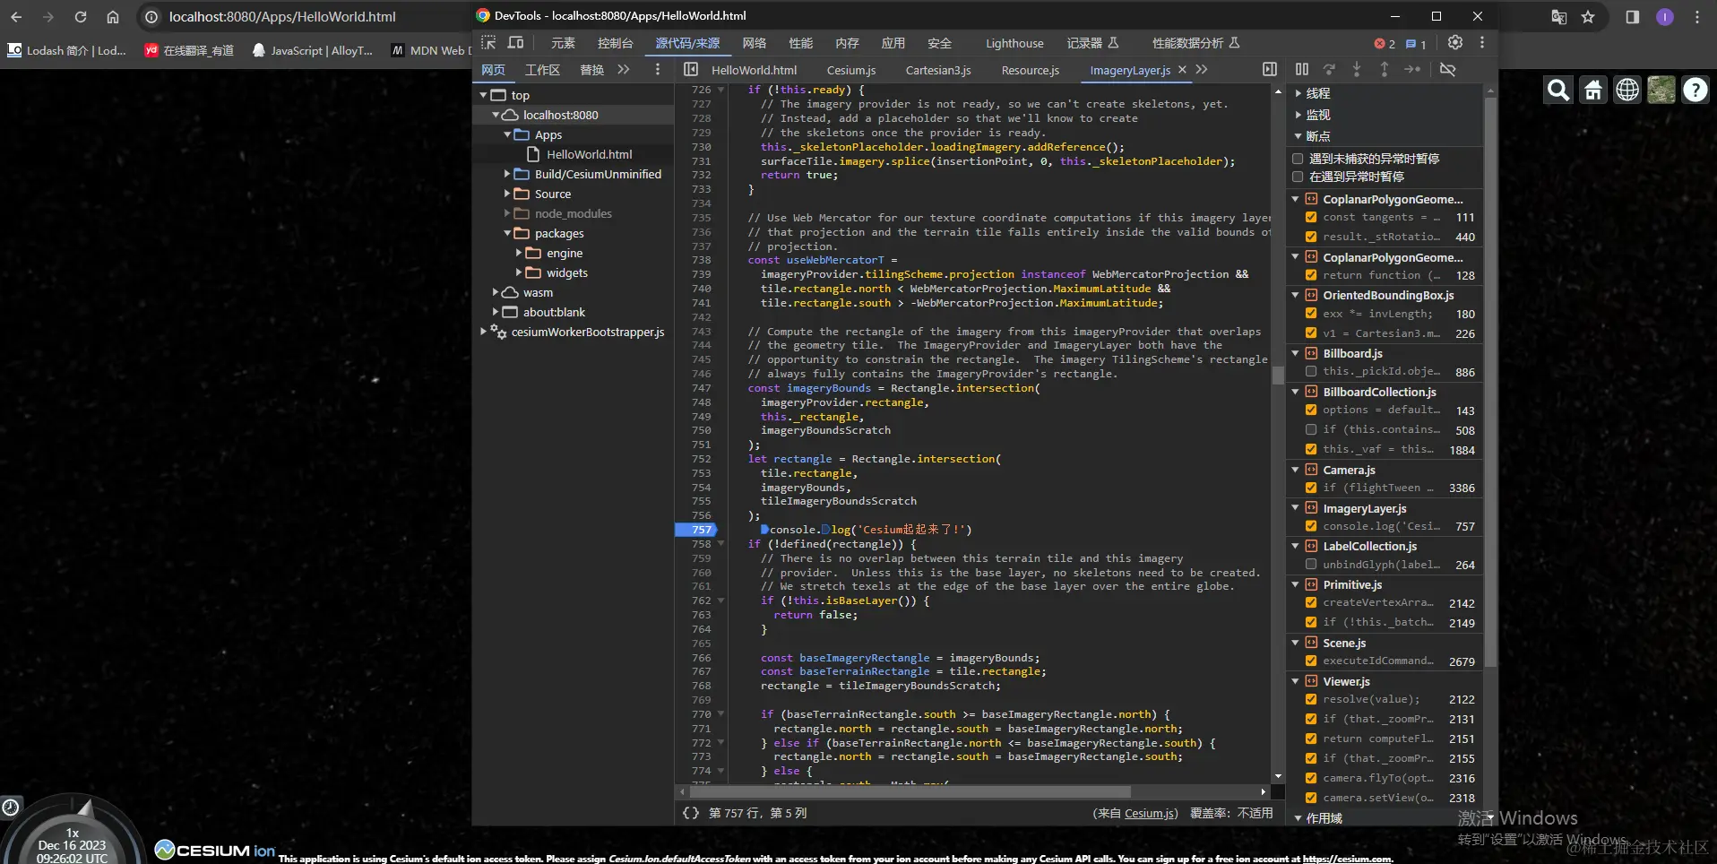Screen dimensions: 1717x864
Task: Collapse the Viewer.js breakpoint group
Action: coord(1296,681)
